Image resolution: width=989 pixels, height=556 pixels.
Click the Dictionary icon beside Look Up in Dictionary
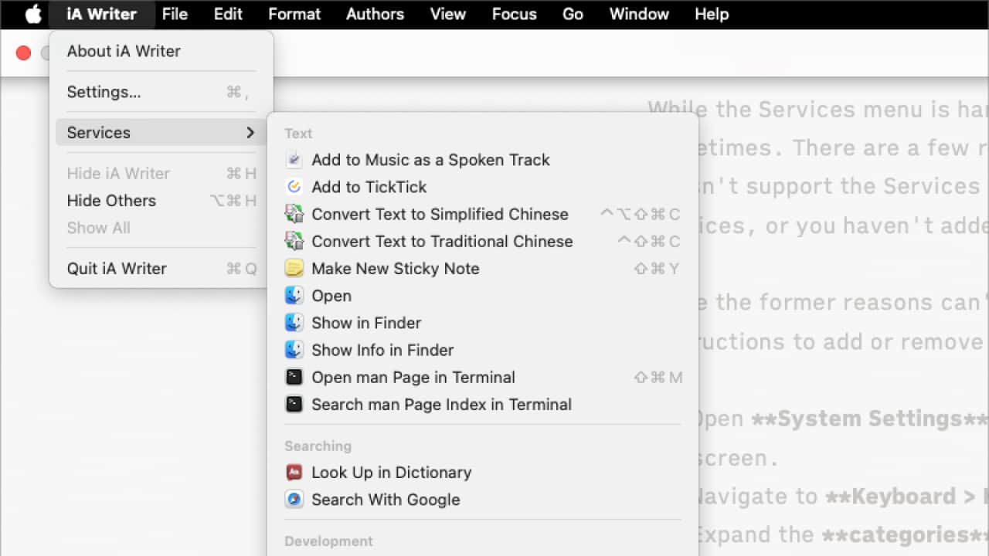[294, 472]
